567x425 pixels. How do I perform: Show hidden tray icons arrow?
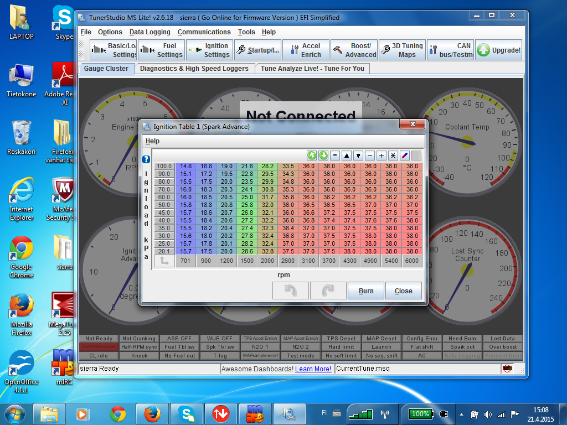[461, 414]
